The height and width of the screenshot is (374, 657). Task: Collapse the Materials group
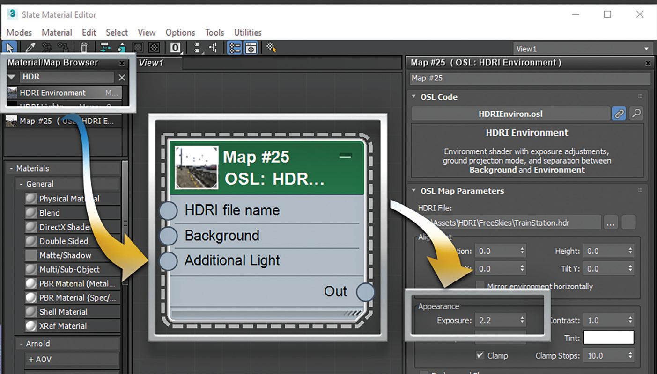11,168
